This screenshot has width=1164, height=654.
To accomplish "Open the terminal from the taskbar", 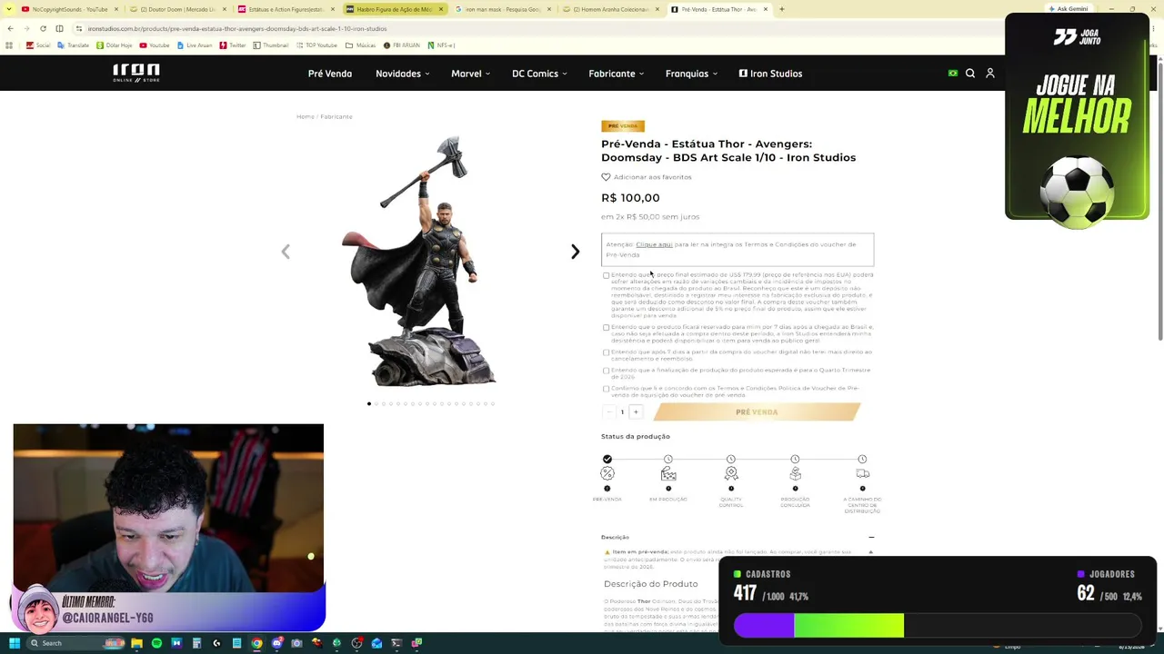I will (x=396, y=643).
